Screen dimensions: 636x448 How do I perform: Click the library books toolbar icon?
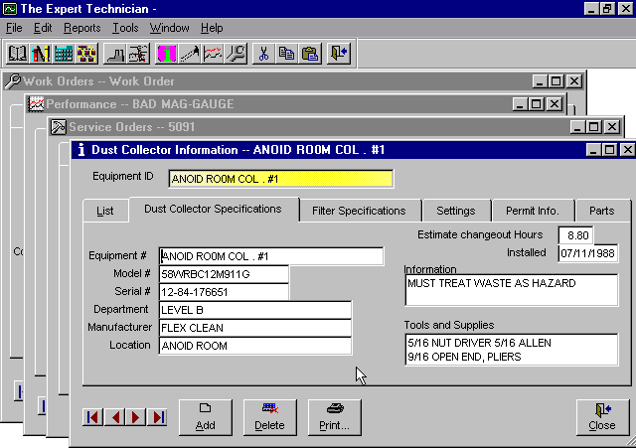(40, 53)
